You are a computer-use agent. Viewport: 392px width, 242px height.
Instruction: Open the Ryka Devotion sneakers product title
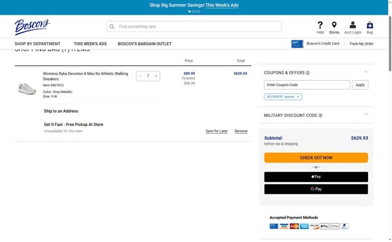click(x=85, y=76)
